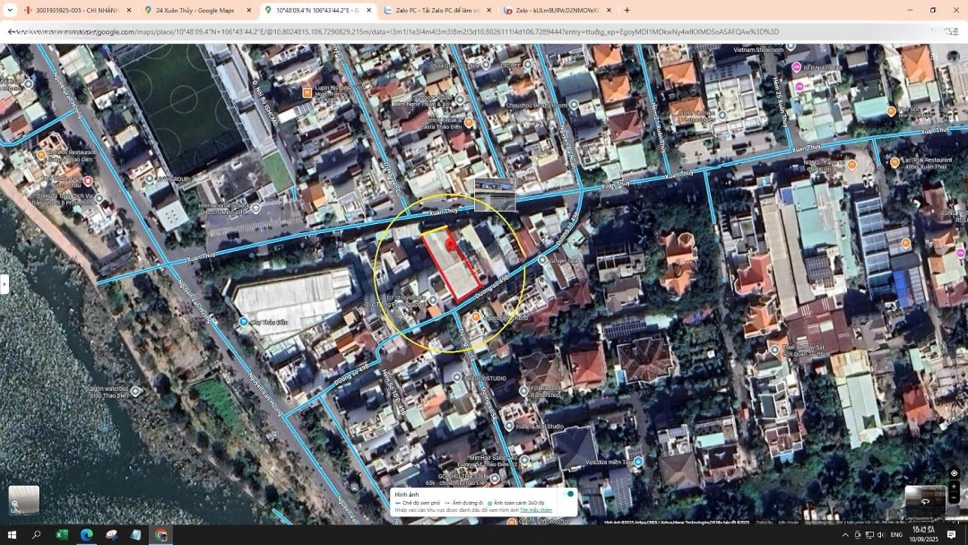Toggle the Hình ảnh imagery switch

569,494
